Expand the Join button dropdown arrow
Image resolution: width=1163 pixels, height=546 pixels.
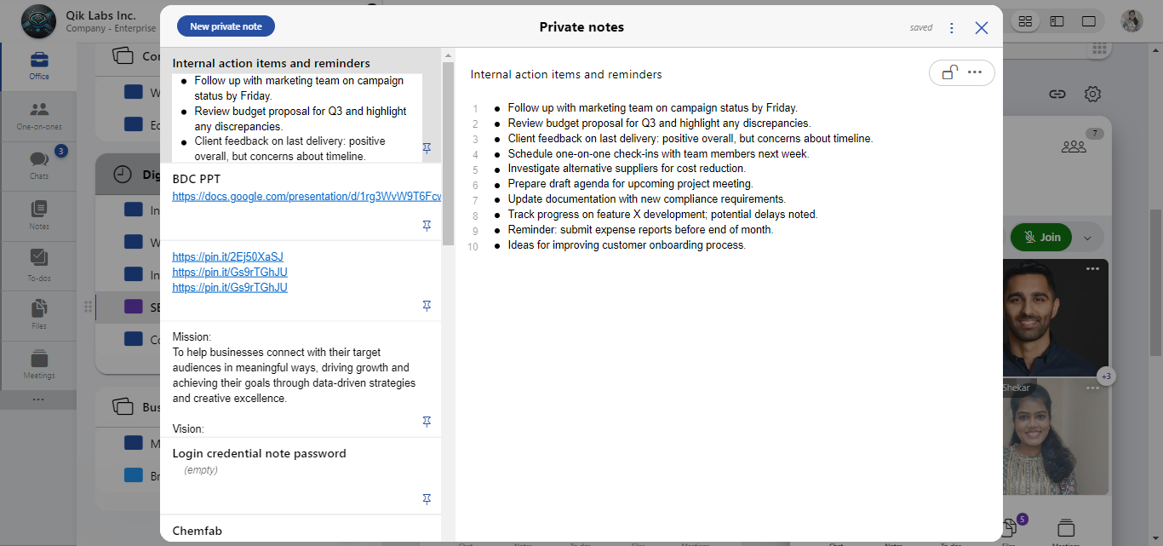1087,237
